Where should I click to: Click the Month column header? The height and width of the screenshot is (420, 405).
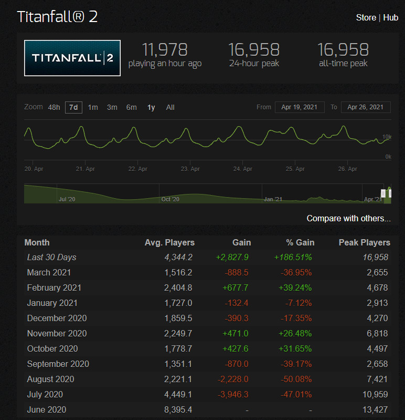pos(37,242)
